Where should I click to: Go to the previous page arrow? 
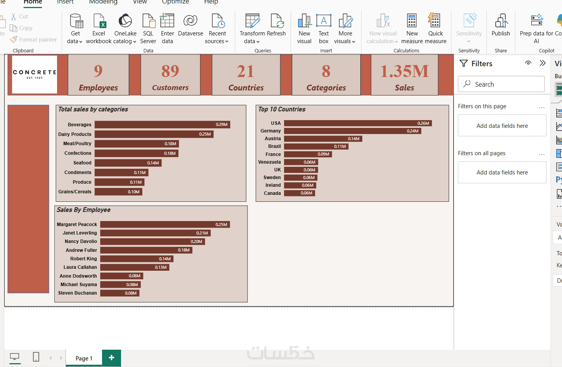click(50, 358)
